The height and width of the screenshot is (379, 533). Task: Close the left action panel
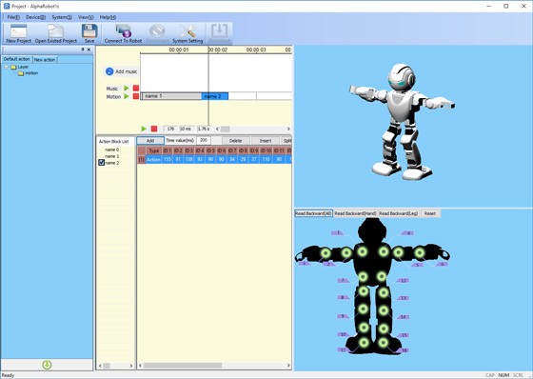[x=89, y=50]
